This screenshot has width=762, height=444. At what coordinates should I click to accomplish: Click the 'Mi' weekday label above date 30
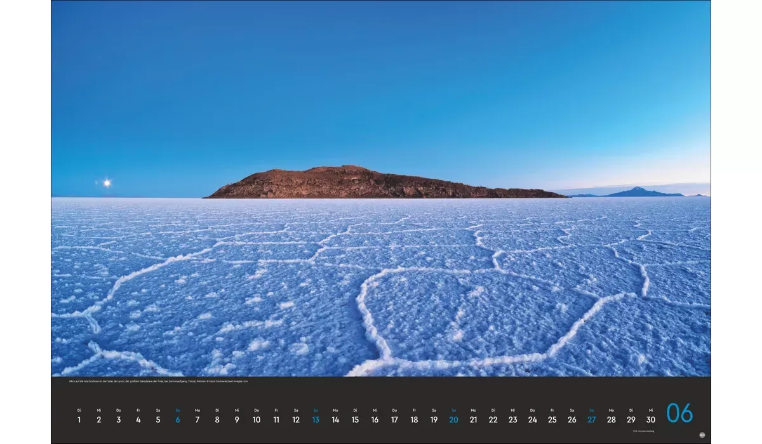(650, 410)
